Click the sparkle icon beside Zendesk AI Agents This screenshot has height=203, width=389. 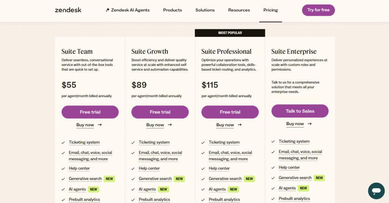point(108,10)
